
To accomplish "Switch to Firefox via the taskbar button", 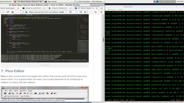I will pyautogui.click(x=29, y=1).
